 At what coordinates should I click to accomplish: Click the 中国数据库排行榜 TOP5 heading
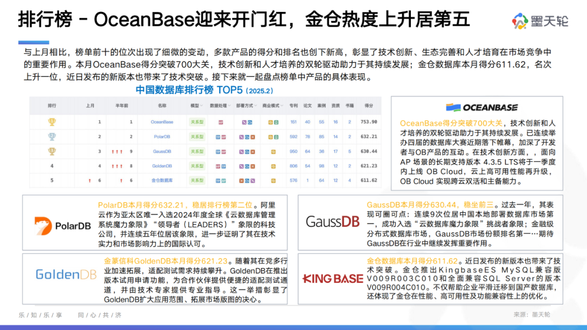click(x=204, y=90)
